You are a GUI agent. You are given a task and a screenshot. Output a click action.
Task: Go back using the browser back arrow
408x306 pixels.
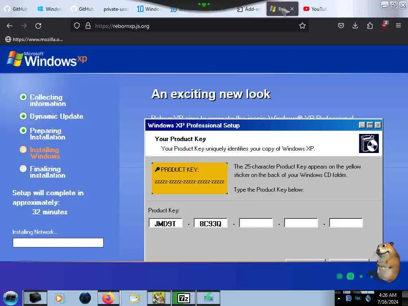coord(10,26)
